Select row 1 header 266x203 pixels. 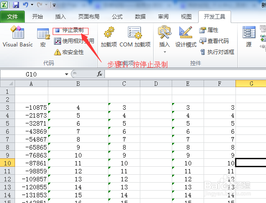(8, 92)
